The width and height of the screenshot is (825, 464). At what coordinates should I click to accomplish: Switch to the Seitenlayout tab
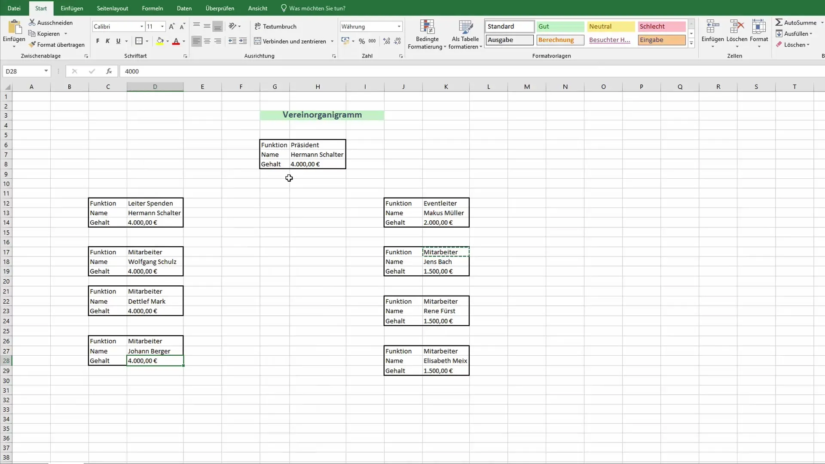coord(113,8)
